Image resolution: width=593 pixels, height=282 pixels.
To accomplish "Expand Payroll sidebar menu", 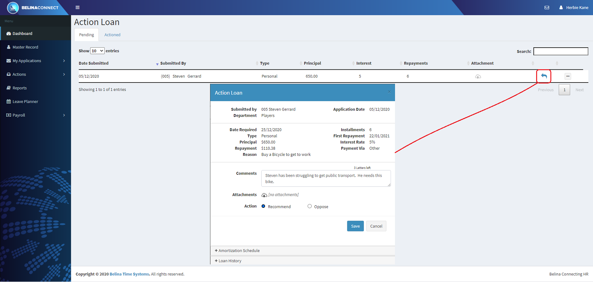I will (36, 115).
